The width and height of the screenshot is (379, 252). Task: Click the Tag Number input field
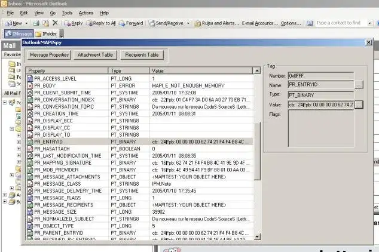pos(321,76)
